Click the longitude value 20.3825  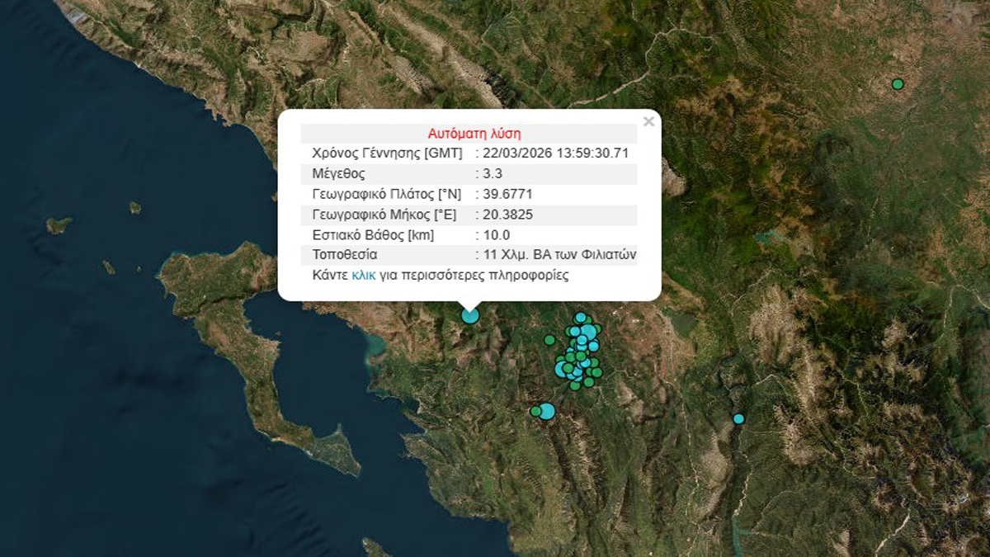coord(507,215)
